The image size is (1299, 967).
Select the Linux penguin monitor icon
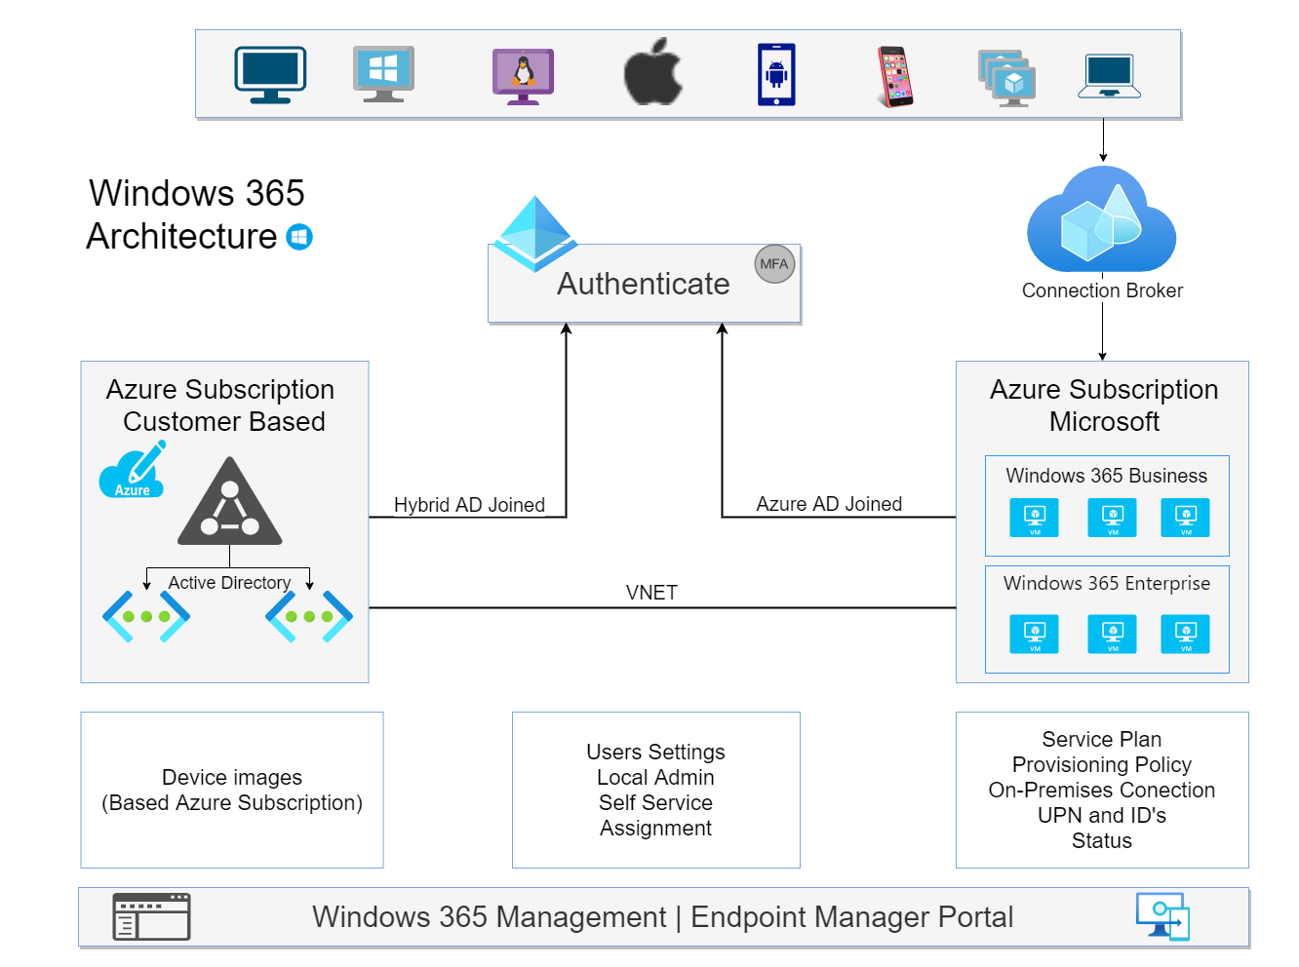coord(523,75)
